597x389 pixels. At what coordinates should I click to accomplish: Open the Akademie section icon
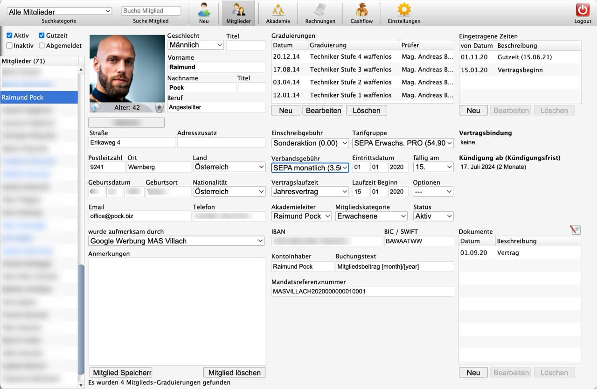pos(278,10)
